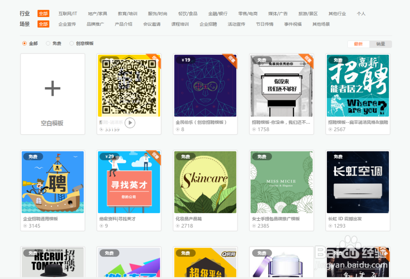
Task: Select 全部 in the 行业 row
Action: [43, 13]
